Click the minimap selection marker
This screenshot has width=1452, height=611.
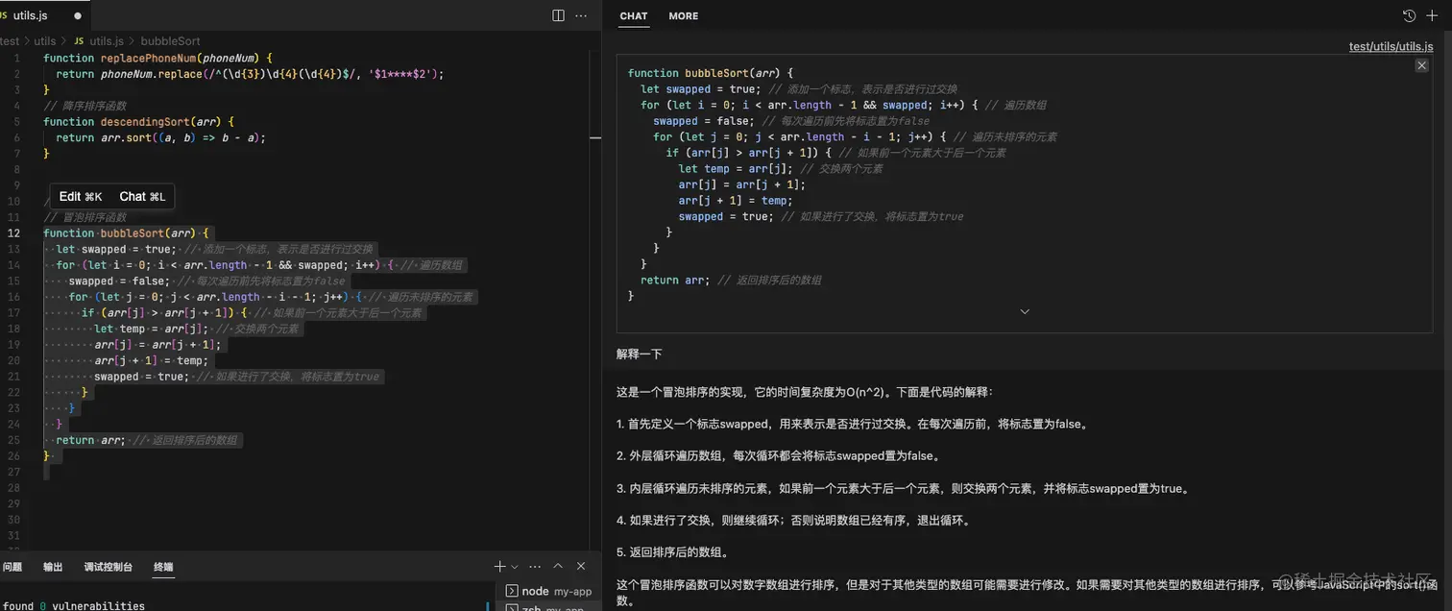595,138
